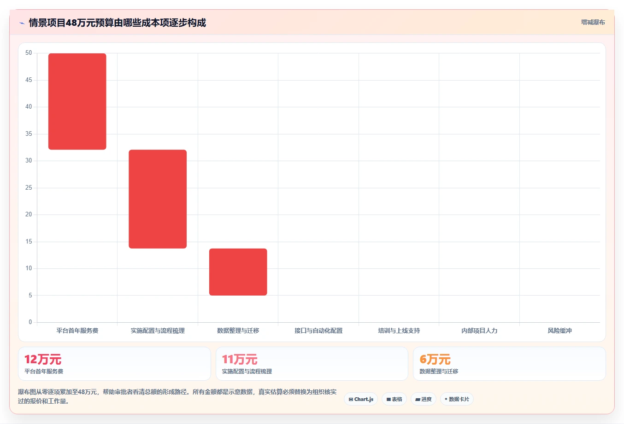Click the y-axis value 50
The height and width of the screenshot is (424, 624).
pos(29,53)
